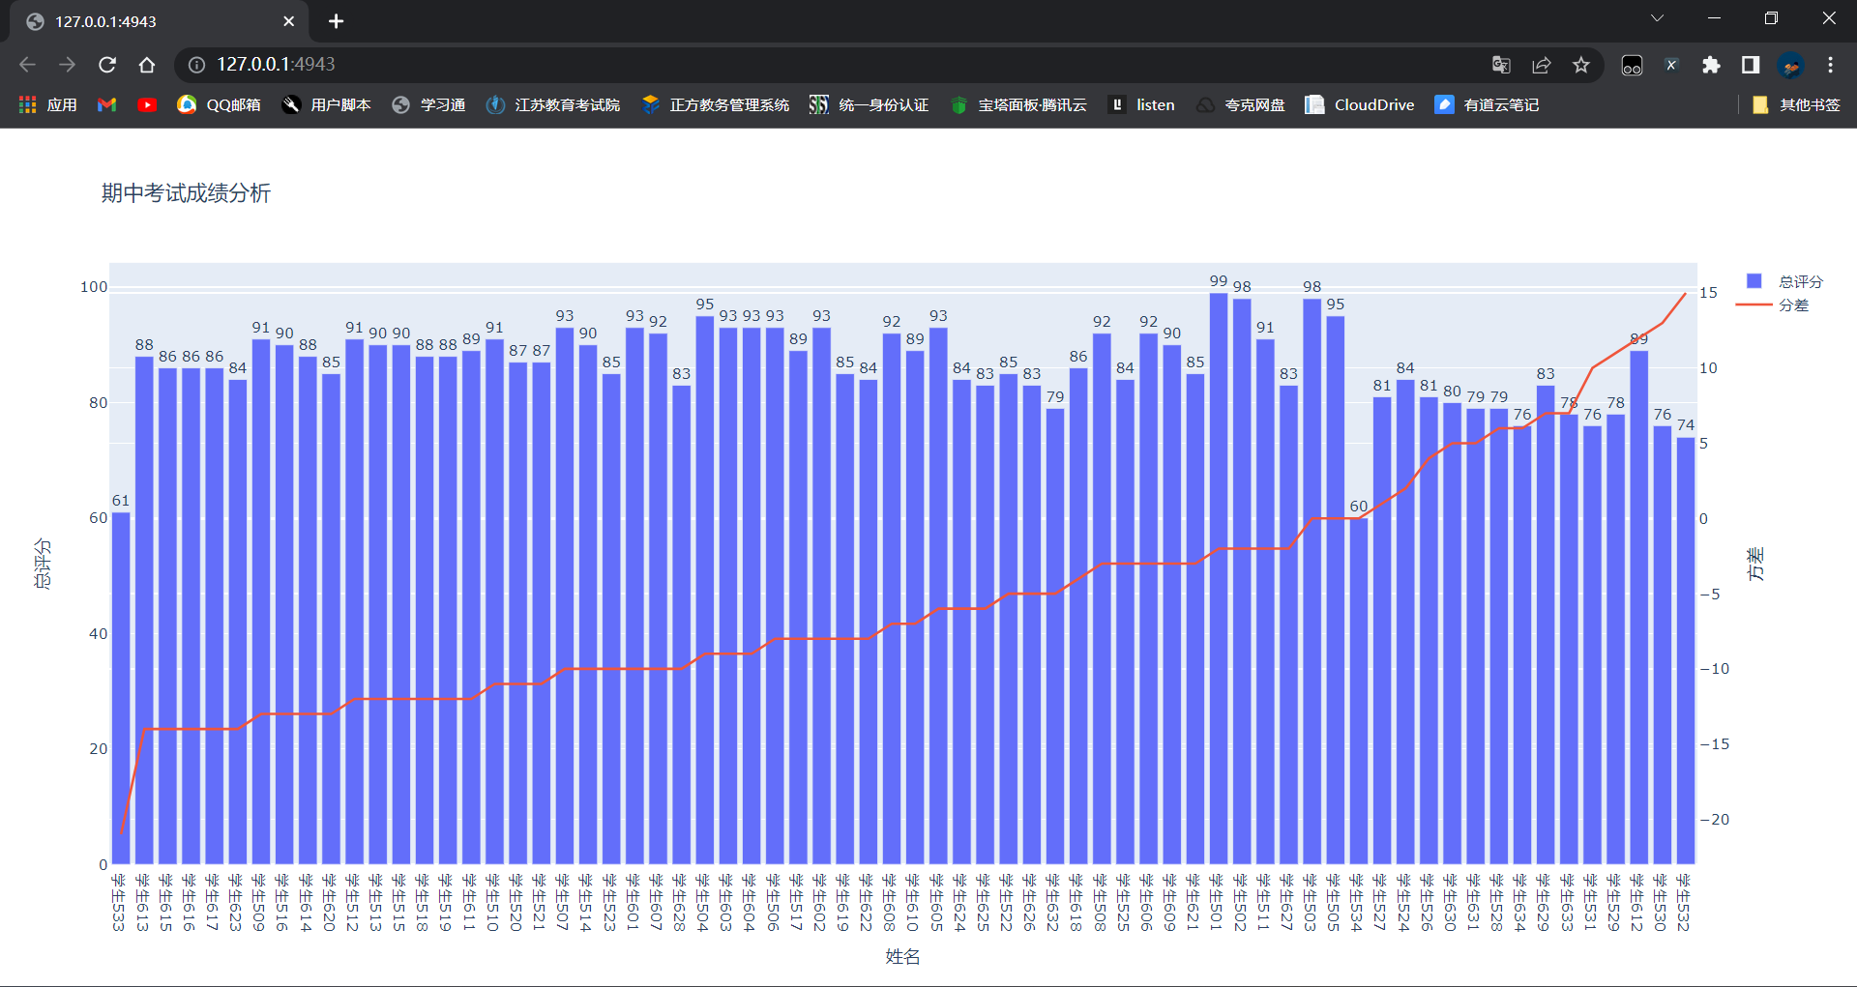Click the left y-axis title 总评分
Image resolution: width=1857 pixels, height=987 pixels.
[x=43, y=564]
